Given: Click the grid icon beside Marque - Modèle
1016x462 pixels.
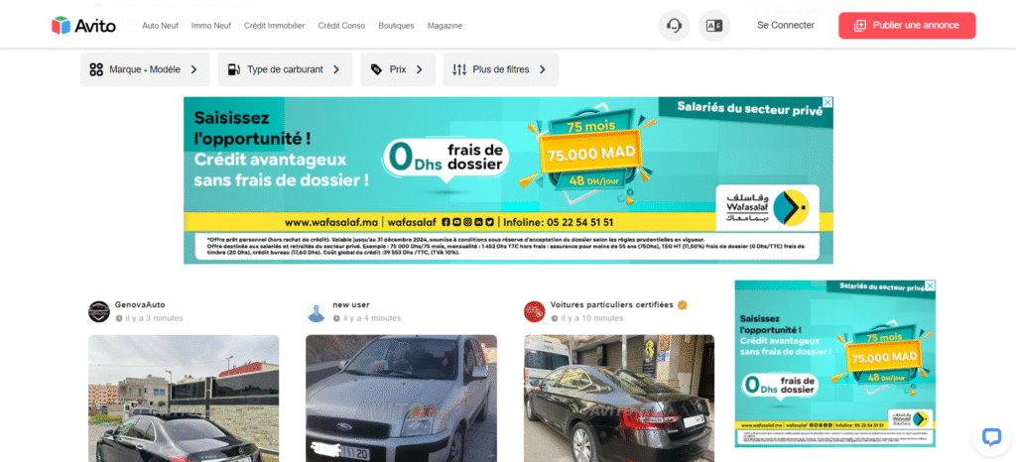Looking at the screenshot, I should coord(96,69).
